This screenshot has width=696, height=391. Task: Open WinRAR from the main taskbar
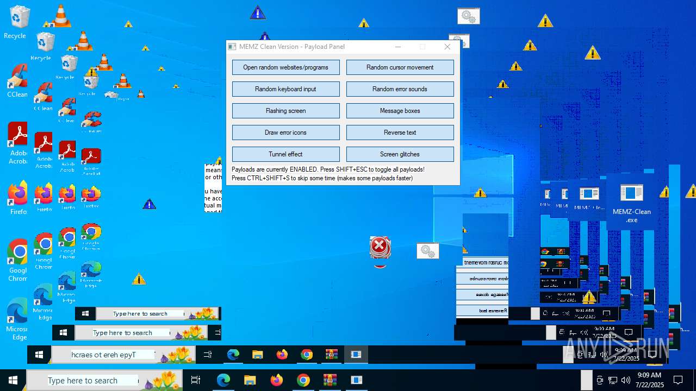[x=330, y=380]
